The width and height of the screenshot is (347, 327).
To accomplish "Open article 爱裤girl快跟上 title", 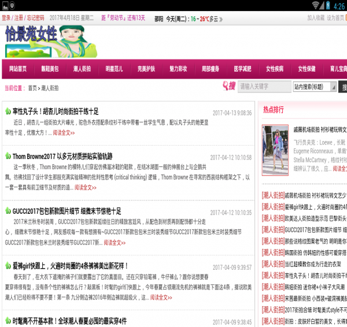I will coord(70,266).
